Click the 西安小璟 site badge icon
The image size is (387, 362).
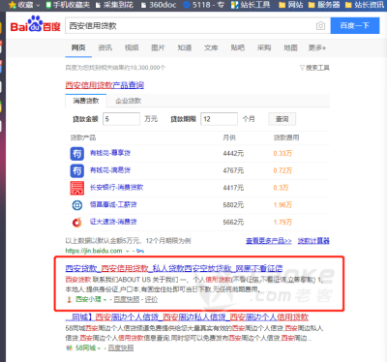pyautogui.click(x=69, y=299)
